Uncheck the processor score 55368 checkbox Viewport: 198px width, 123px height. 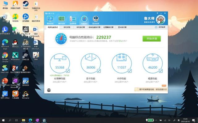tap(68, 71)
